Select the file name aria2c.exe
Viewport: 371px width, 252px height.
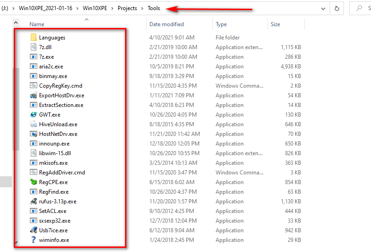click(51, 67)
